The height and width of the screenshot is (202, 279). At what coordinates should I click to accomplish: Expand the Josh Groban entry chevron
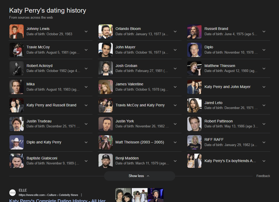tap(175, 69)
